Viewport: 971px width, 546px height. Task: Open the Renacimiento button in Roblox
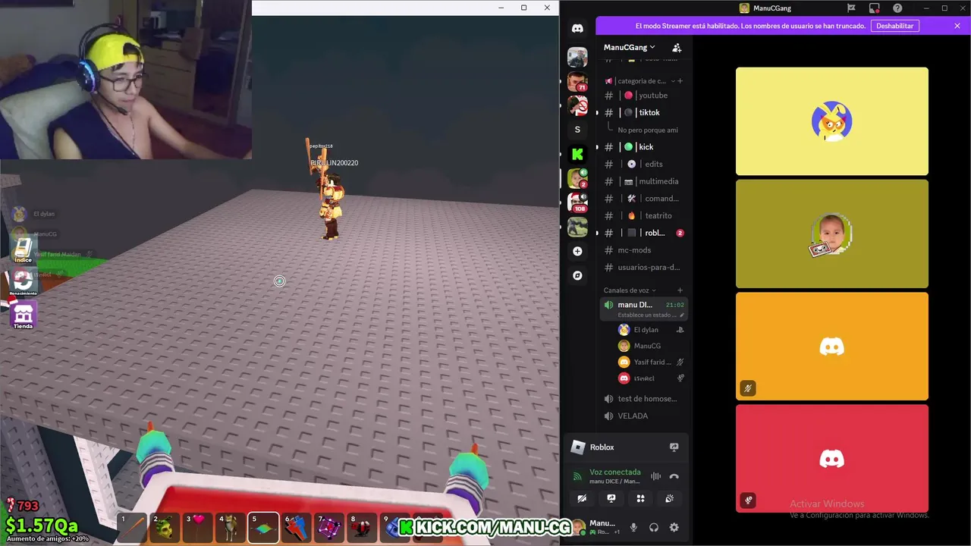23,282
